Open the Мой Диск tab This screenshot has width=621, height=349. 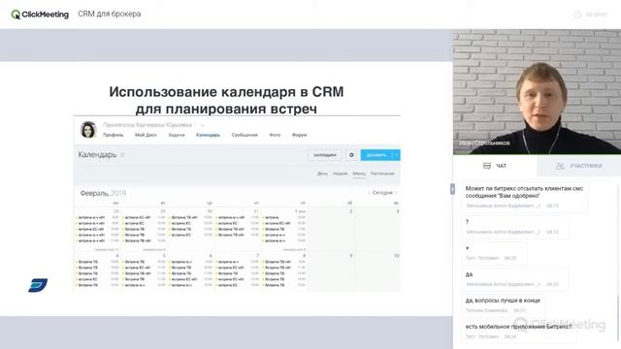coord(146,135)
